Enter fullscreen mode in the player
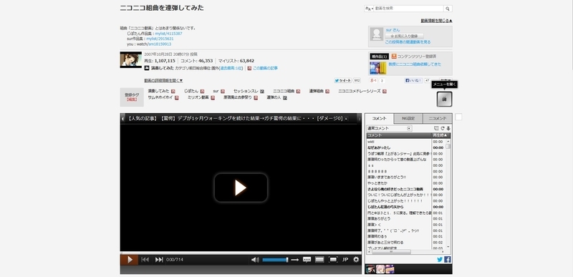 [x=333, y=260]
